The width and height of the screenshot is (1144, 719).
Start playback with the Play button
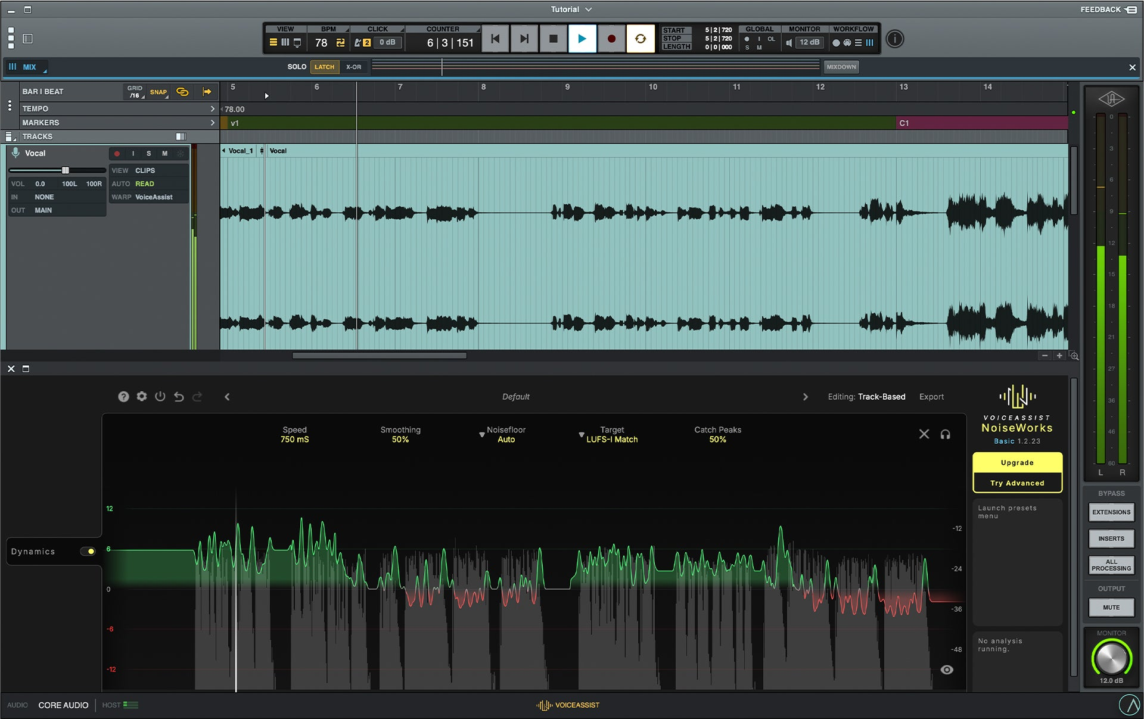click(x=582, y=39)
